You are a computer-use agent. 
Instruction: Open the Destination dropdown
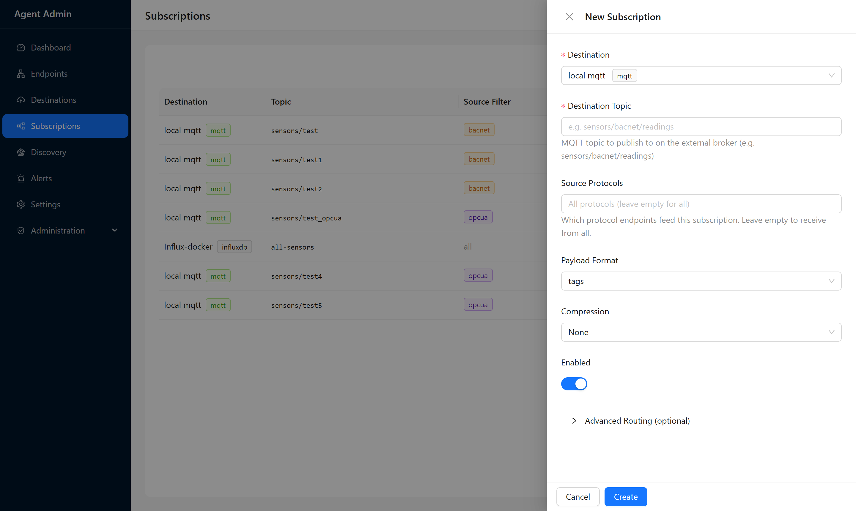[x=701, y=75]
